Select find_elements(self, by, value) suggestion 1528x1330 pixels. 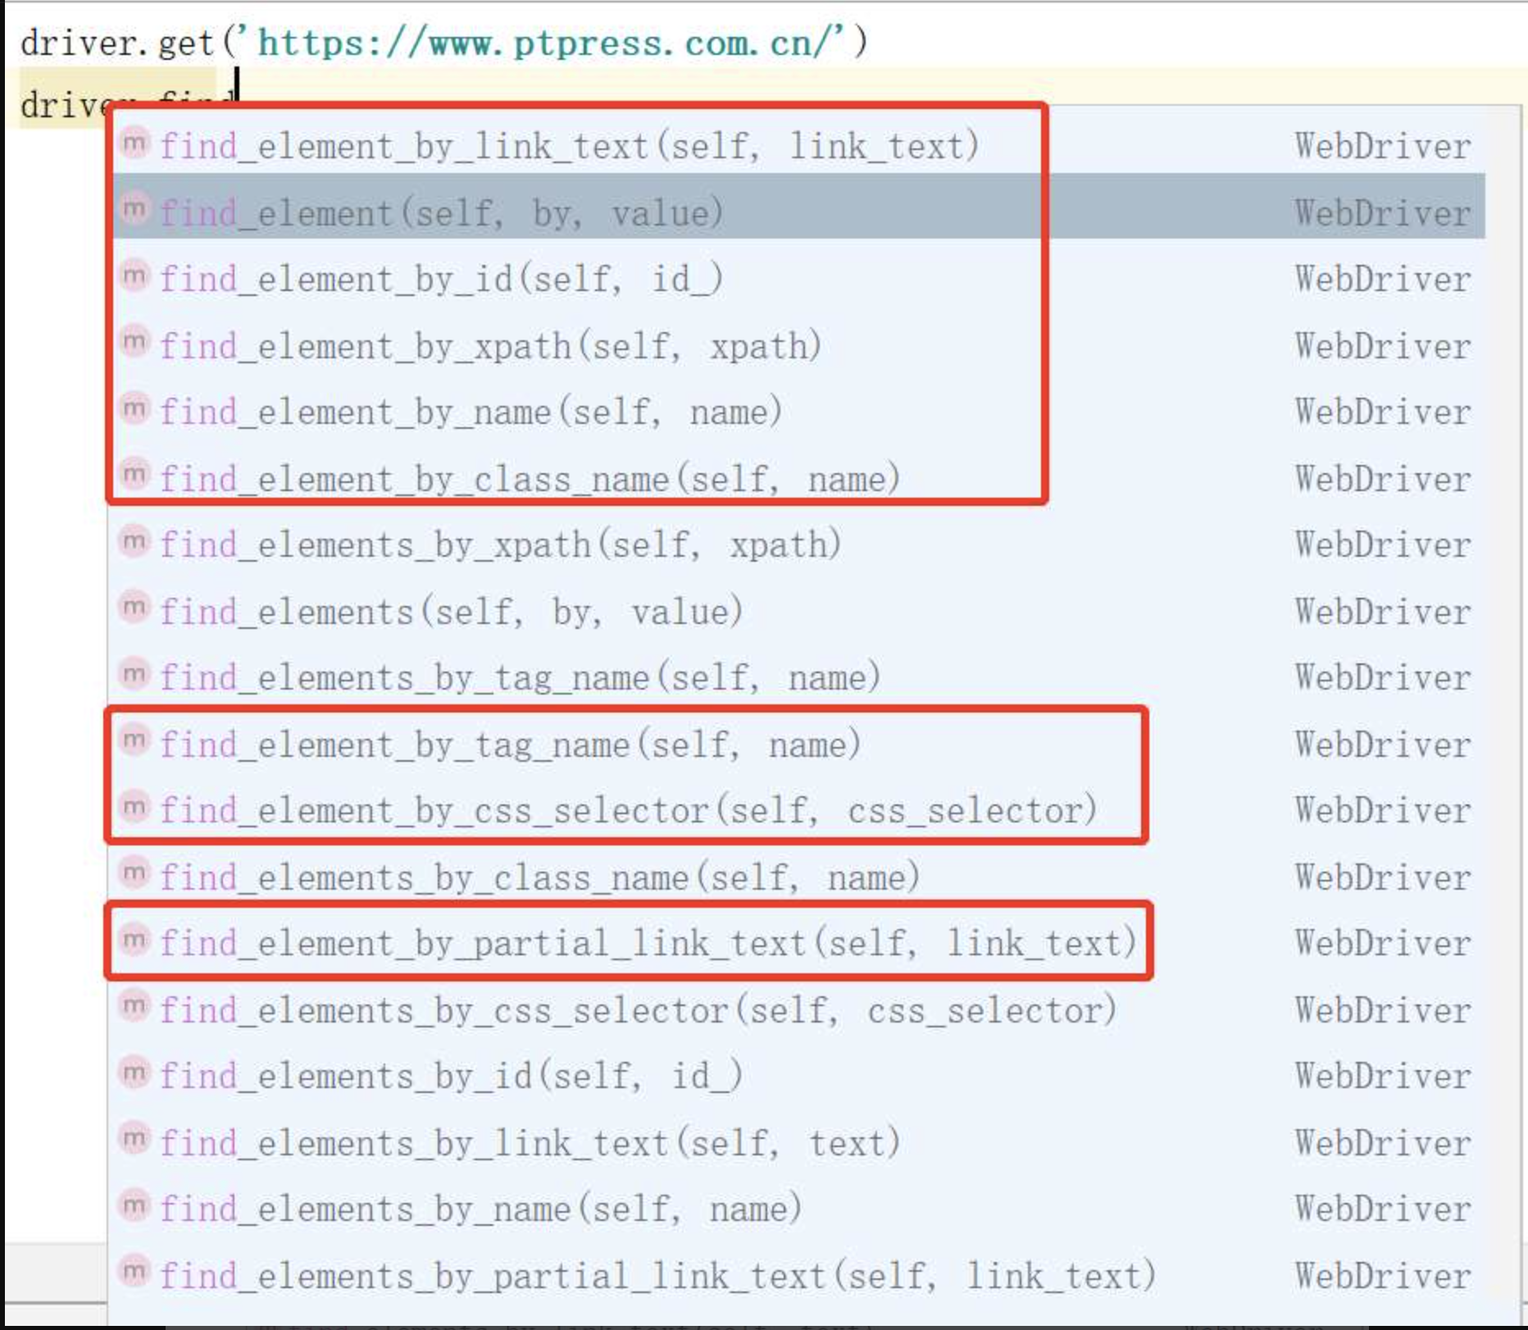point(798,611)
